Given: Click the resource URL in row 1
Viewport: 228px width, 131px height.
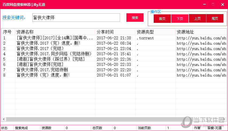Looking at the screenshot, I should click(201, 38).
